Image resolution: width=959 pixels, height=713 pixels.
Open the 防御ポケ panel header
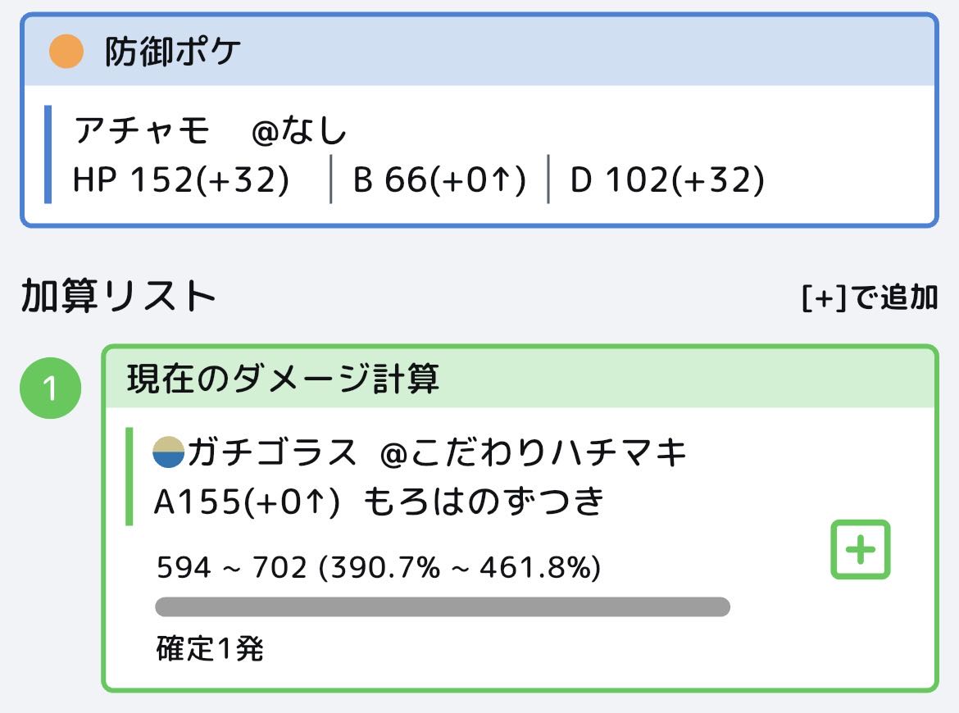tap(479, 52)
